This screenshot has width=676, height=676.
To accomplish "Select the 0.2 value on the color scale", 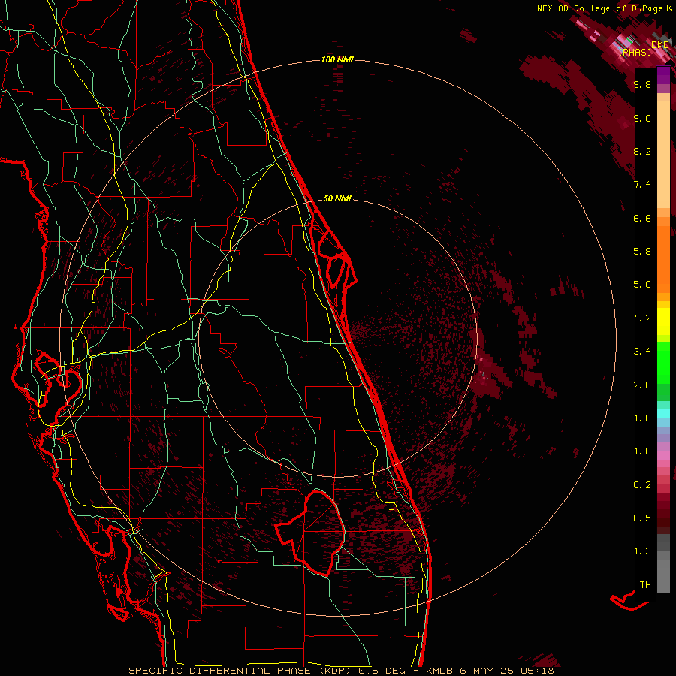I will 642,485.
